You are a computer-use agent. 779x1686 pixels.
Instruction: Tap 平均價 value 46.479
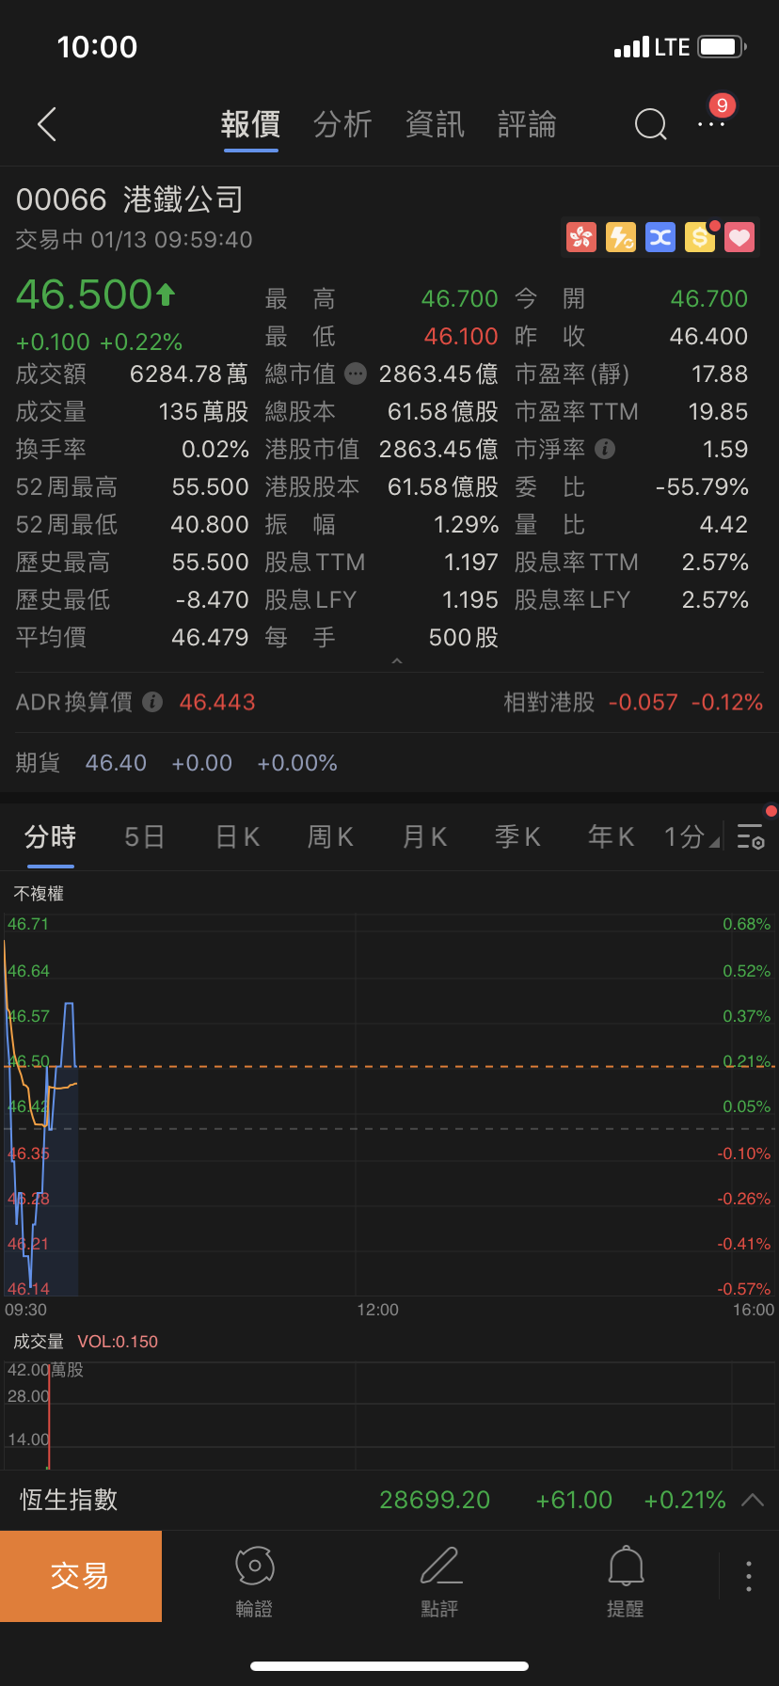click(x=210, y=637)
